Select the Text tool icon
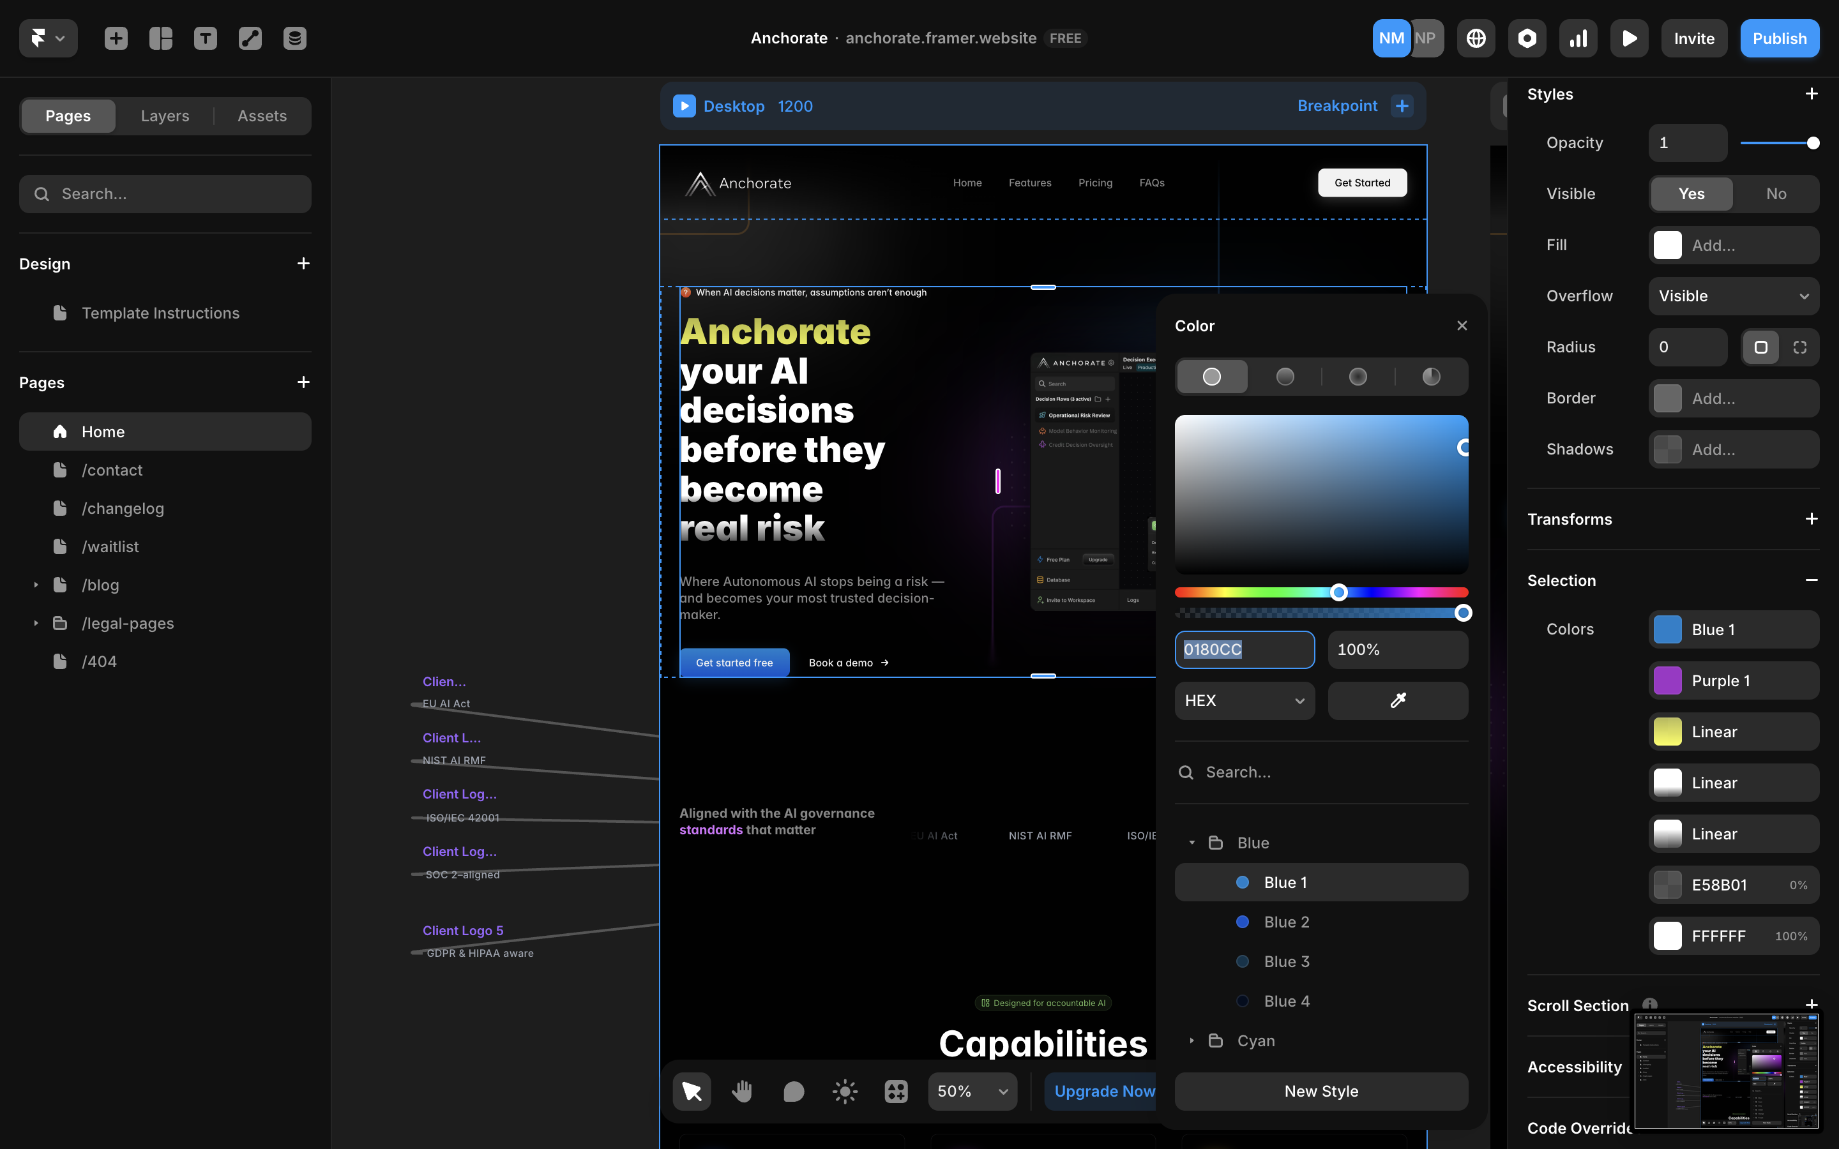The height and width of the screenshot is (1149, 1839). [x=205, y=38]
